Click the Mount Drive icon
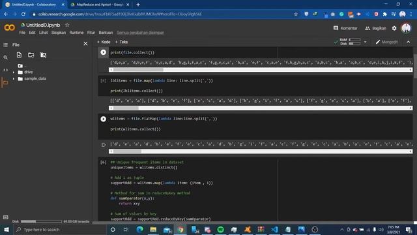Screen dimensions: 417x235 43,55
